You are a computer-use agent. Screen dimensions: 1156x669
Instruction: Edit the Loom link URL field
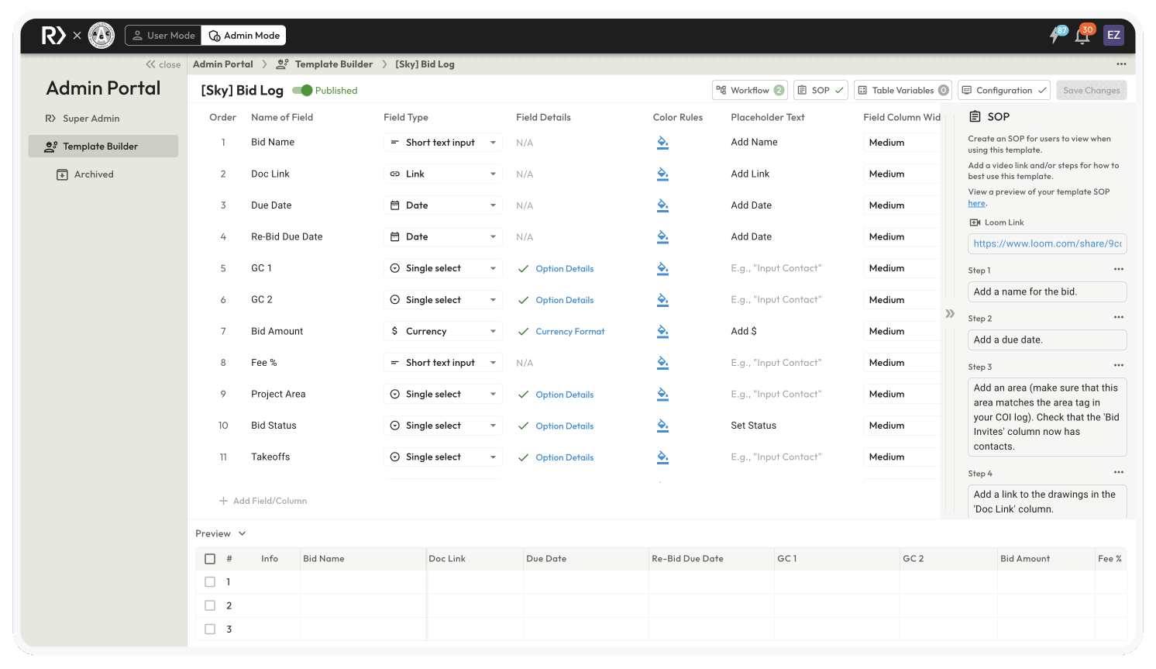[1048, 243]
